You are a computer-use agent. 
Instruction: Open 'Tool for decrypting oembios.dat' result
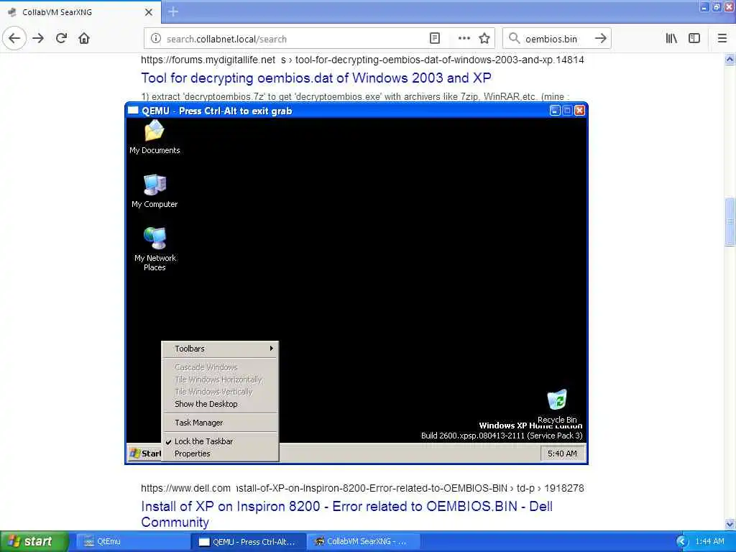pos(316,78)
